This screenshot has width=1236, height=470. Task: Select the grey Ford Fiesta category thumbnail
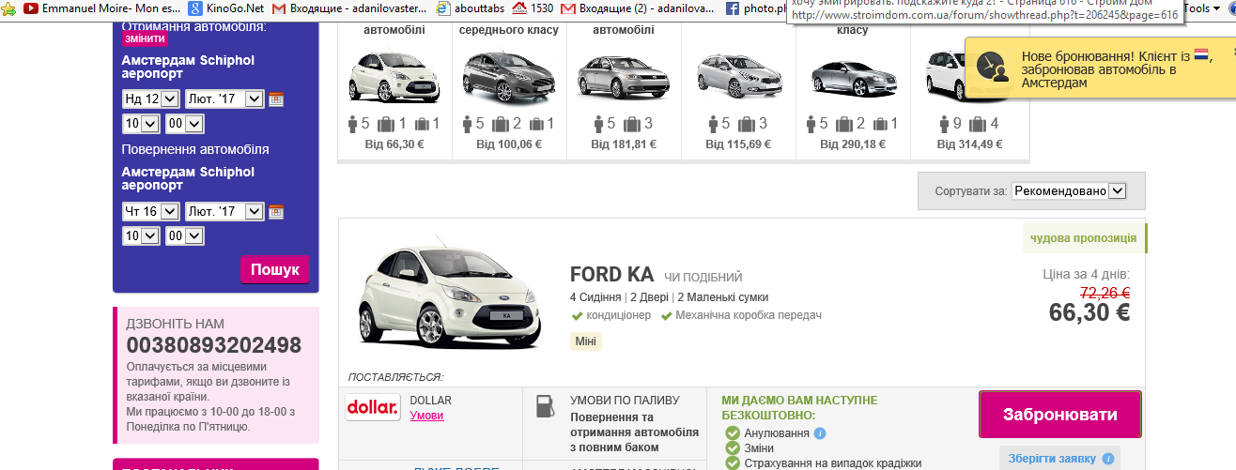pyautogui.click(x=509, y=77)
